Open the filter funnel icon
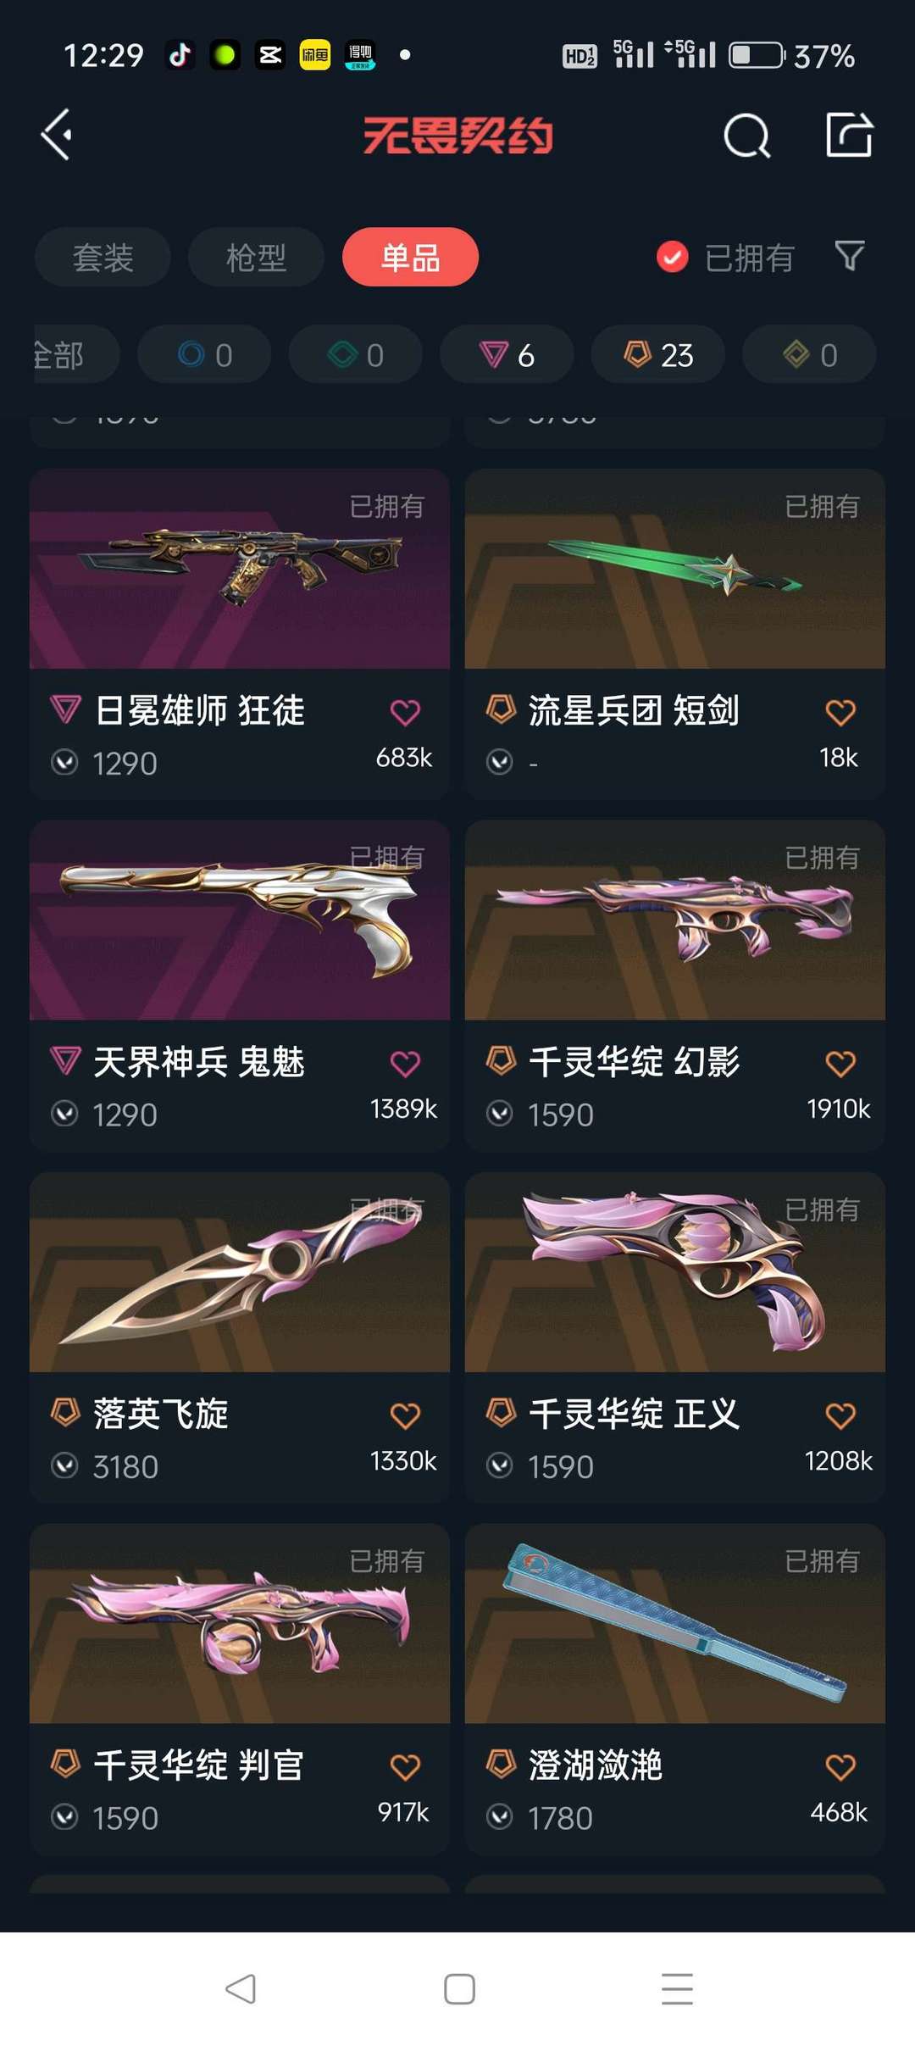The width and height of the screenshot is (915, 2046). click(x=849, y=255)
